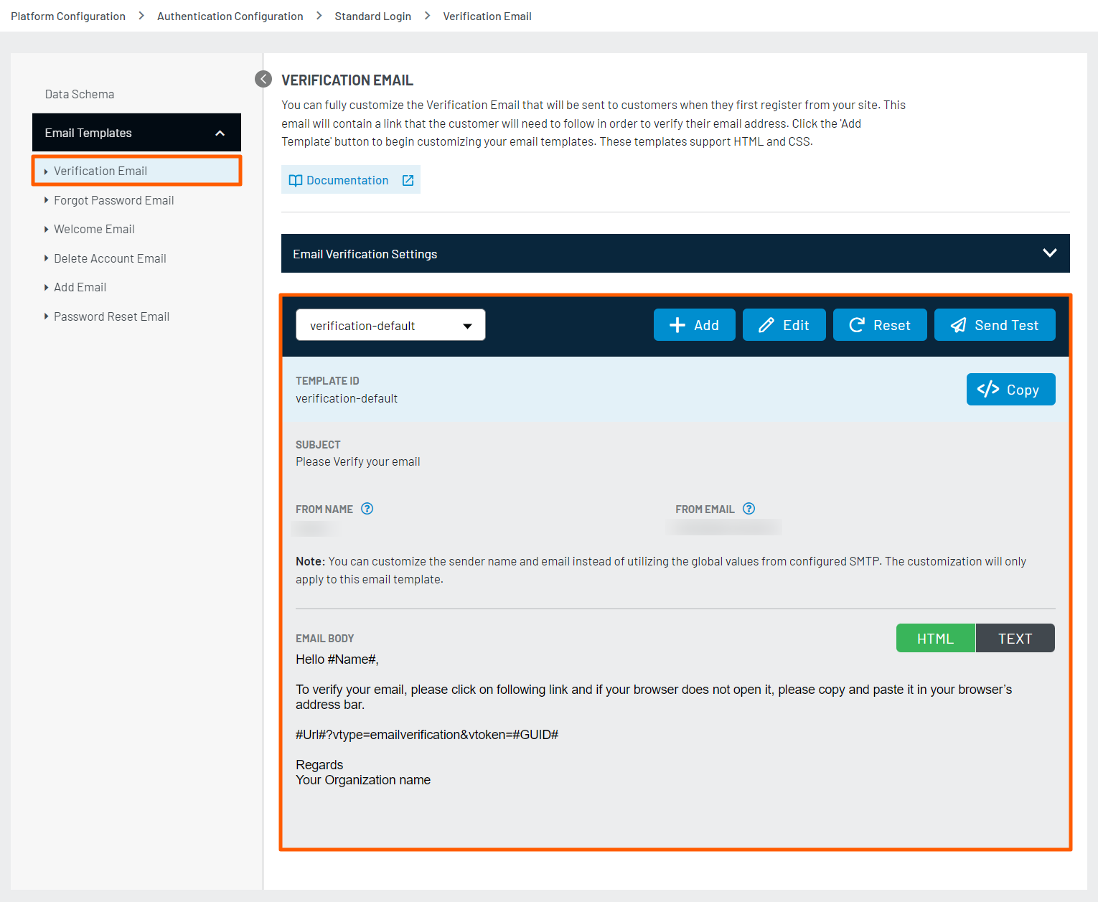Switch email body view to HTML
Viewport: 1098px width, 902px height.
(935, 637)
